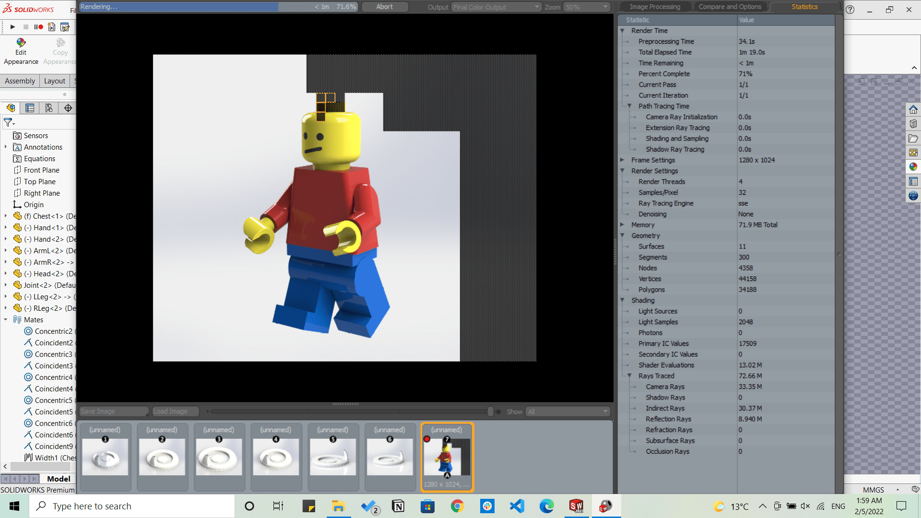Open SOLIDWORKS Resources home icon
This screenshot has width=921, height=518.
913,110
